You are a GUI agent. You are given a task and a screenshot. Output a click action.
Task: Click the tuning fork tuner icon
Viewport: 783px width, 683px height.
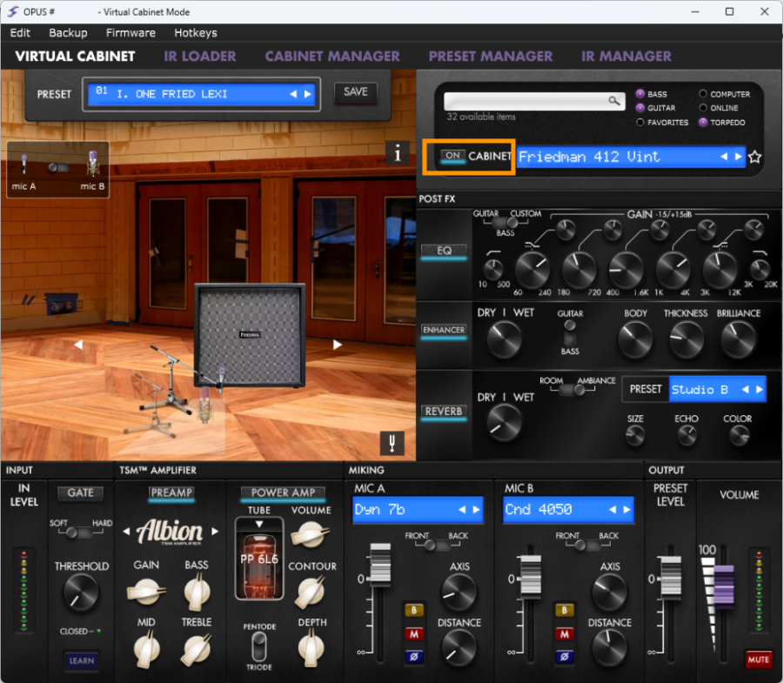pyautogui.click(x=392, y=443)
